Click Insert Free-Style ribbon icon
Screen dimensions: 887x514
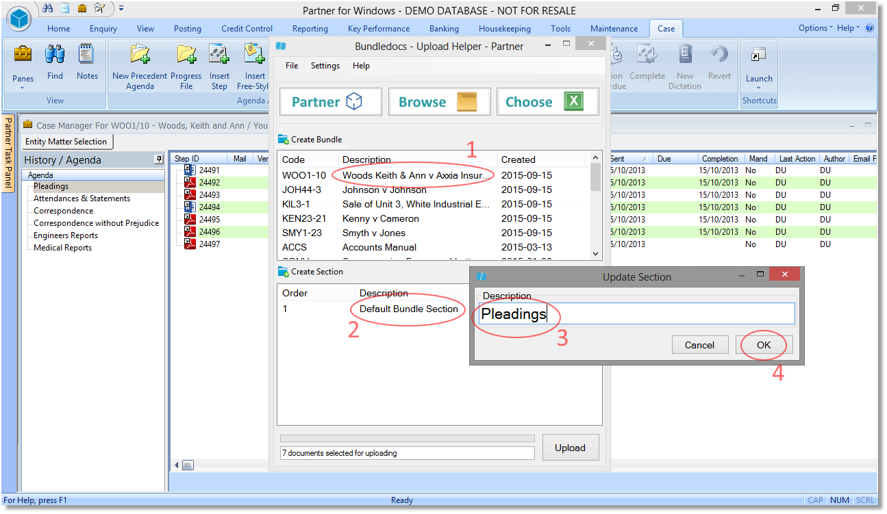(x=254, y=53)
